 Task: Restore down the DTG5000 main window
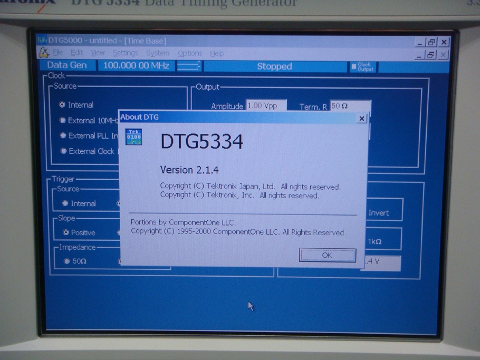[x=431, y=42]
